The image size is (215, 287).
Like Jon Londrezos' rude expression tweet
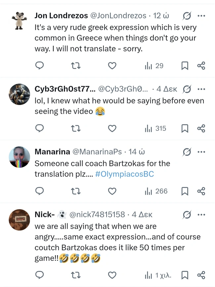(x=112, y=66)
